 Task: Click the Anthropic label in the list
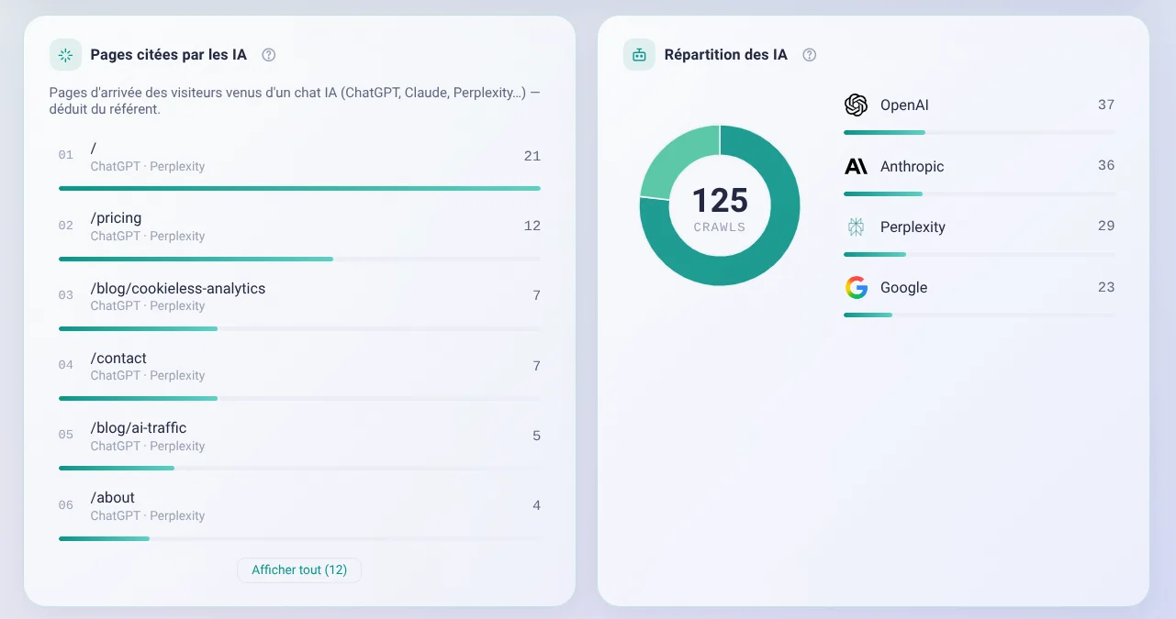tap(912, 166)
